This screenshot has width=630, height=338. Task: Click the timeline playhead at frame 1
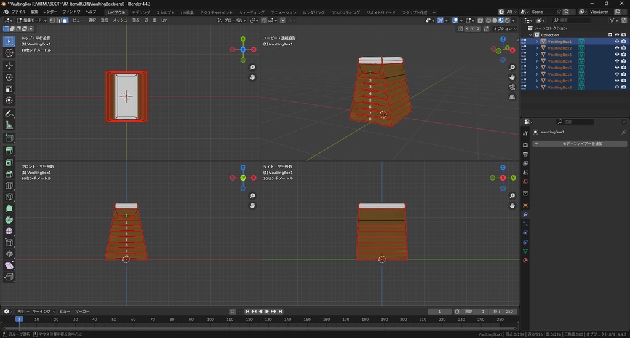click(x=19, y=320)
